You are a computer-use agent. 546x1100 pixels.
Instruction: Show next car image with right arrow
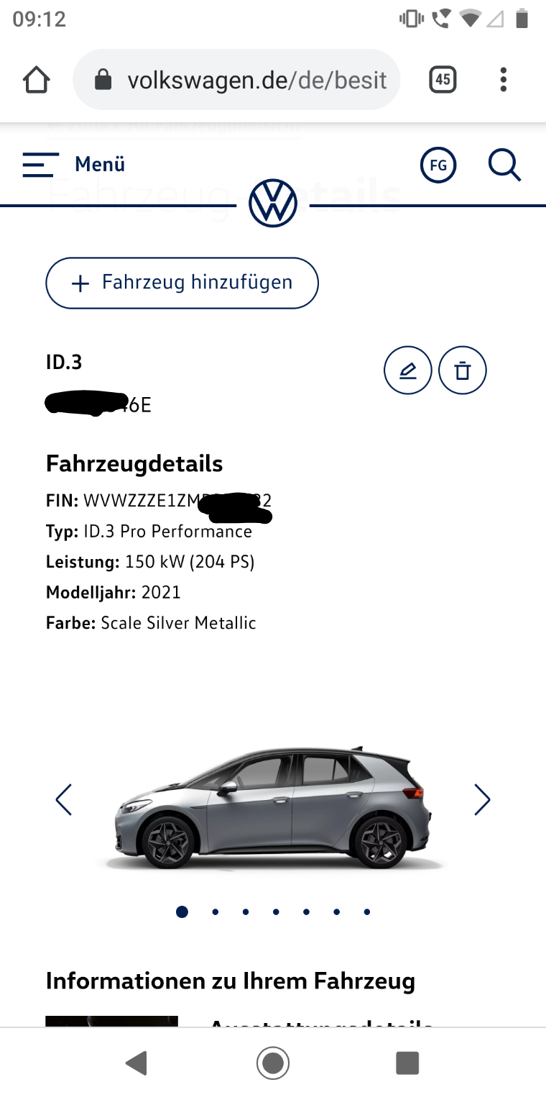(x=482, y=799)
